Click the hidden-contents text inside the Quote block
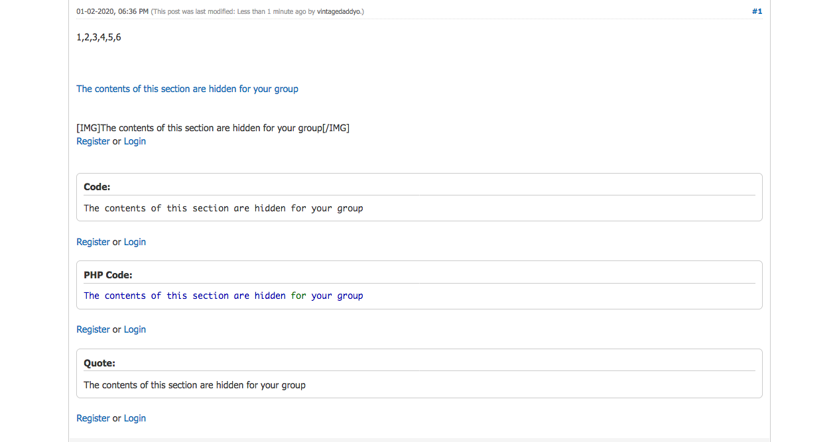 [x=194, y=385]
